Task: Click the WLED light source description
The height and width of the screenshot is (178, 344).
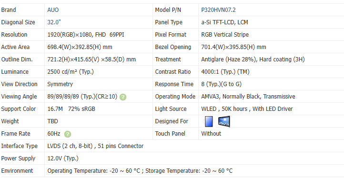Action: (x=247, y=109)
